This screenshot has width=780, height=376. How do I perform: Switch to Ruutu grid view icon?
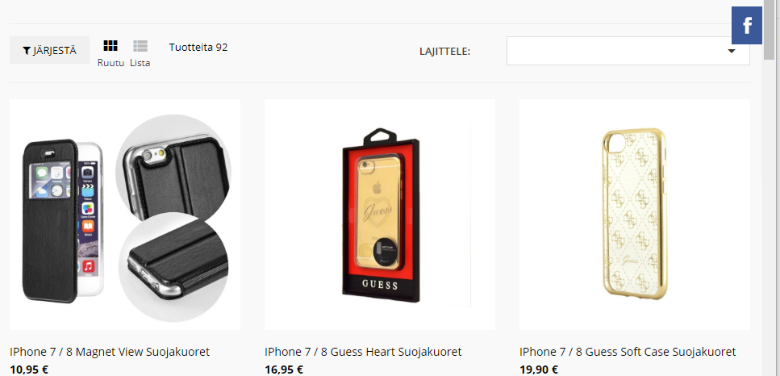(111, 46)
